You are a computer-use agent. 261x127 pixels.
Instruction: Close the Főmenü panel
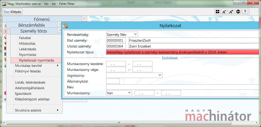(84, 19)
